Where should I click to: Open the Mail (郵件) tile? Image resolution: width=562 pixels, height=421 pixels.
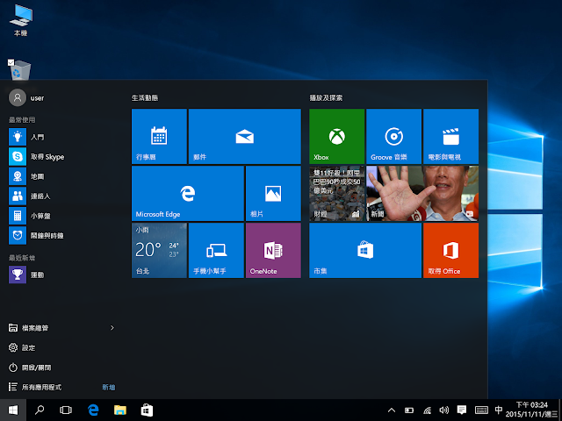[244, 137]
